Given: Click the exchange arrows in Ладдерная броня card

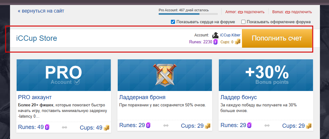Looking at the screenshot, I should click(166, 126).
